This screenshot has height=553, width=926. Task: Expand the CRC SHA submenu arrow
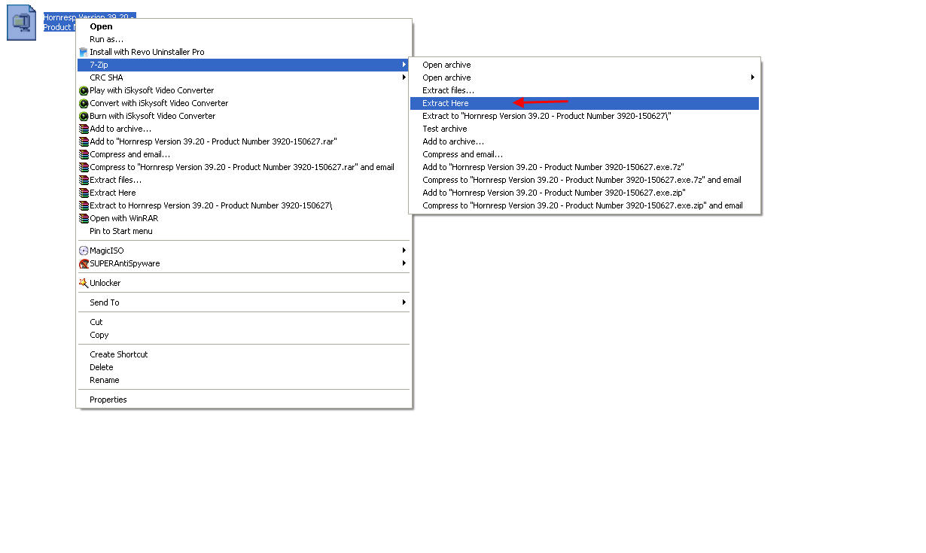click(x=404, y=77)
